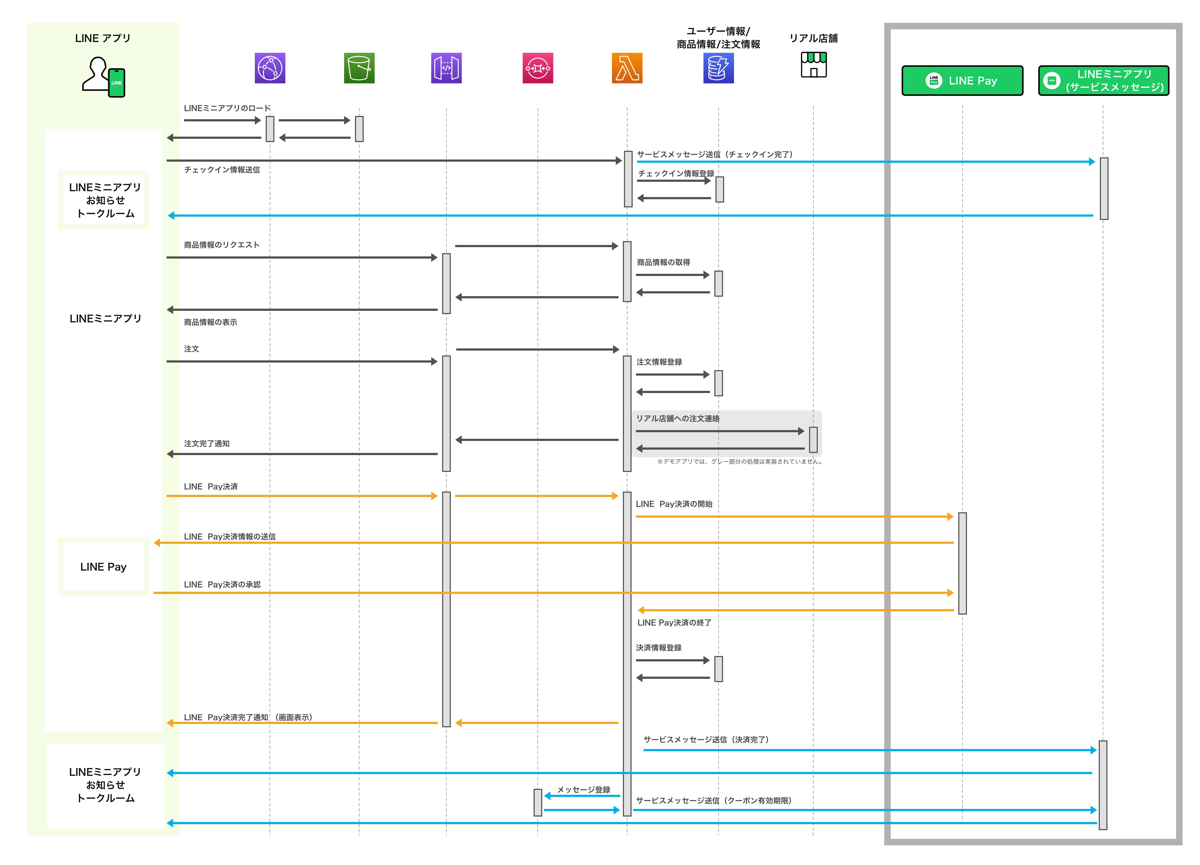The width and height of the screenshot is (1200, 865).
Task: Click the orange Lambda icon
Action: [627, 68]
